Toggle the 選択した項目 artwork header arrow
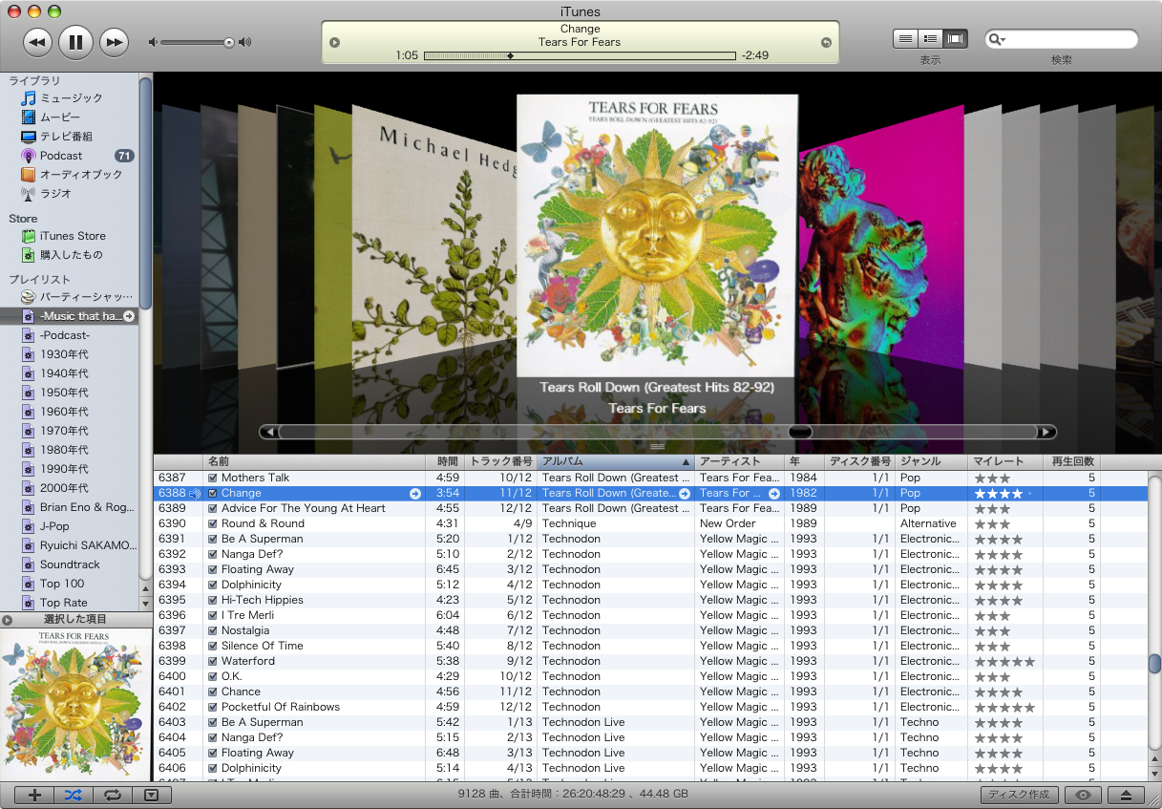This screenshot has width=1162, height=809. click(8, 620)
